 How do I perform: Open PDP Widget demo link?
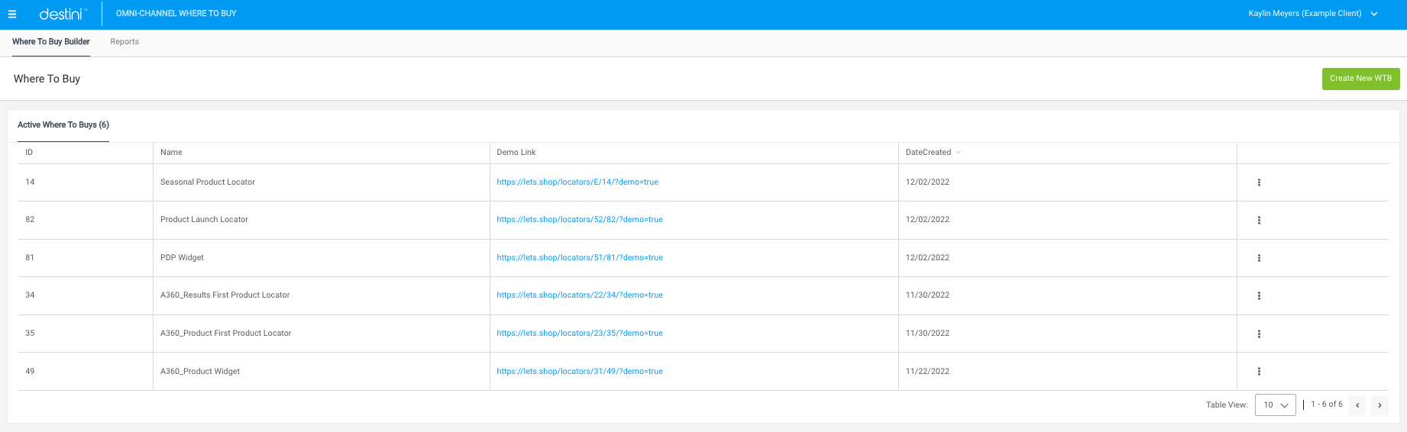pyautogui.click(x=580, y=258)
